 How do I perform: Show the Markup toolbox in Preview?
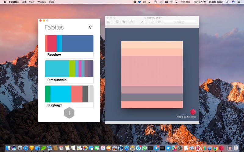point(160,22)
